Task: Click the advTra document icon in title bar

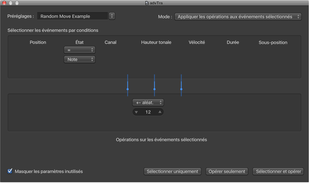Action: 147,3
